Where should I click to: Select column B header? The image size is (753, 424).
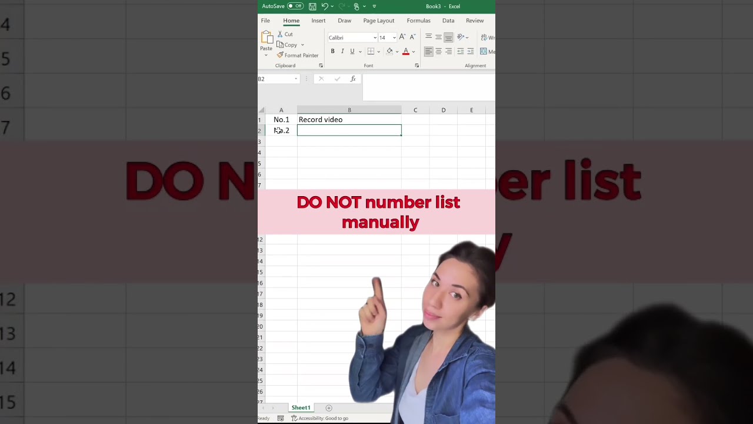coord(349,110)
